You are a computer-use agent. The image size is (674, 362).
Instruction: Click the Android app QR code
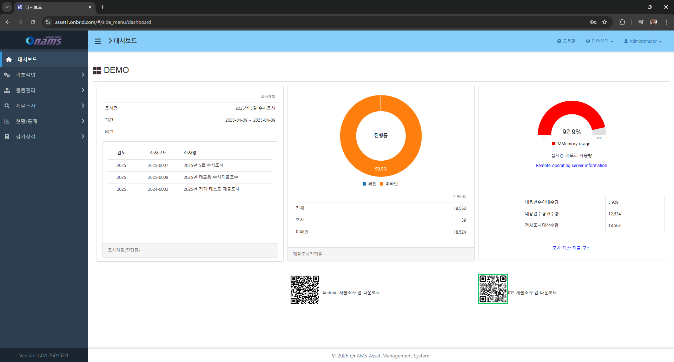pos(304,290)
